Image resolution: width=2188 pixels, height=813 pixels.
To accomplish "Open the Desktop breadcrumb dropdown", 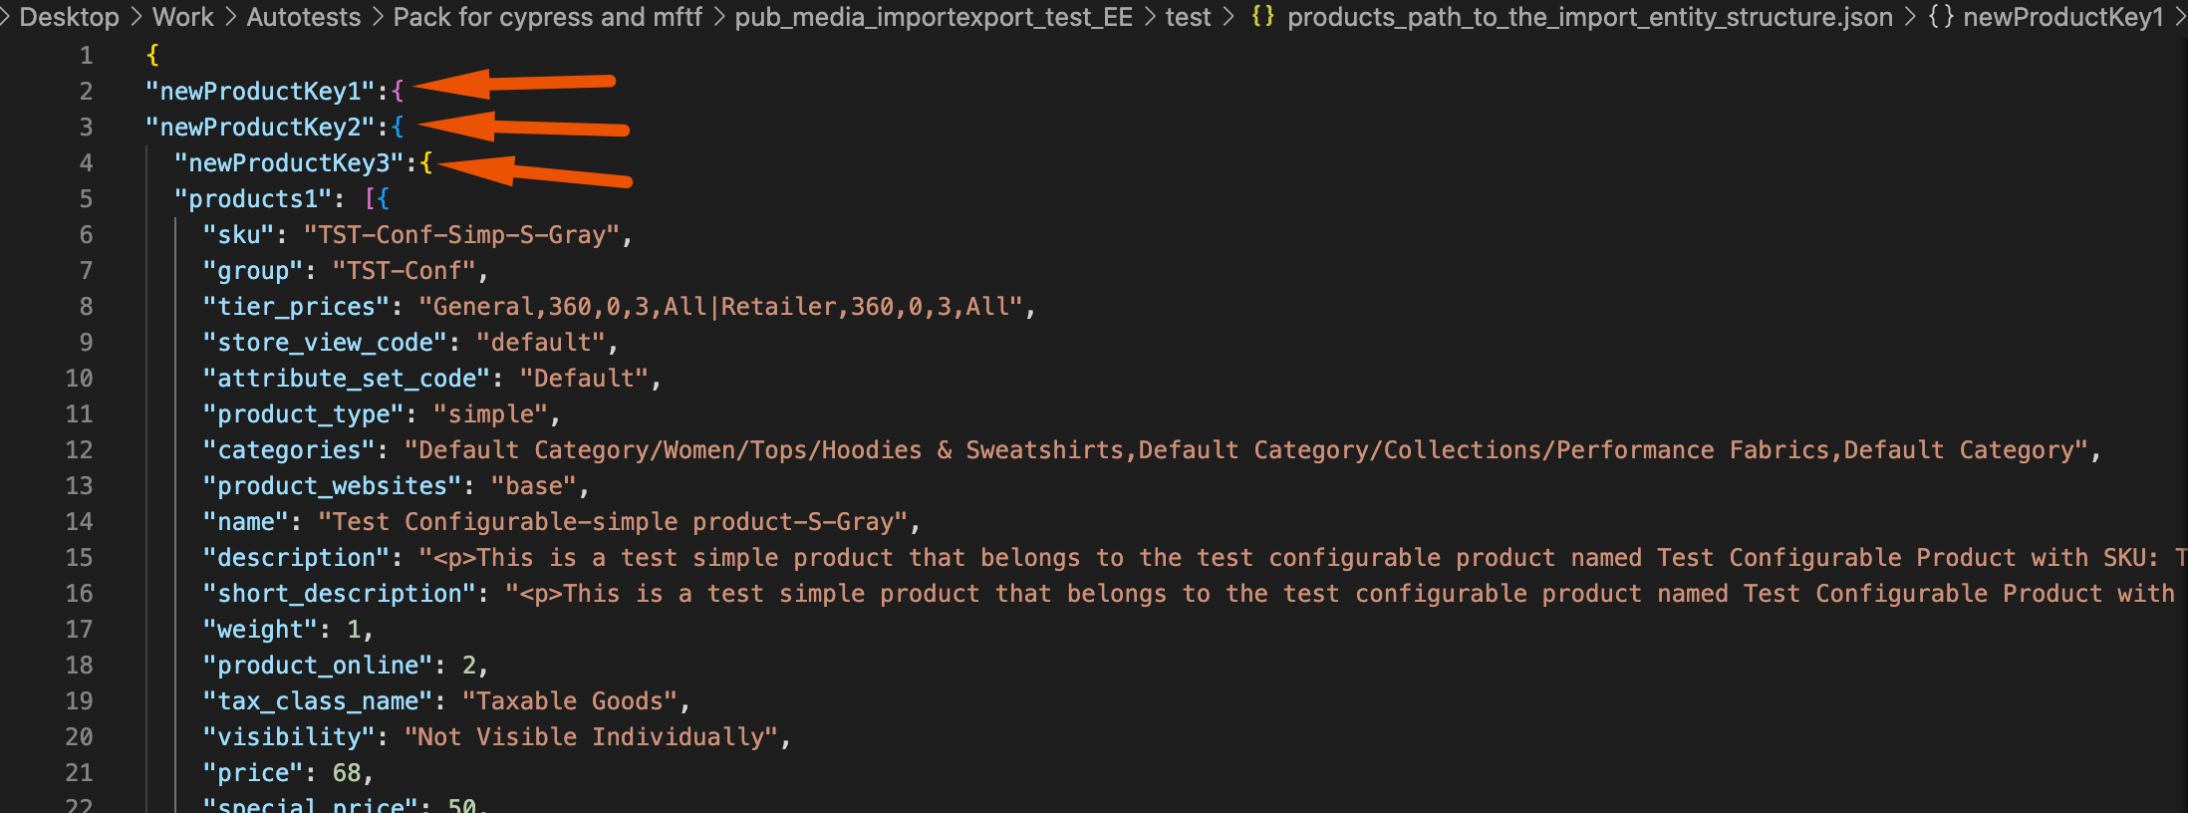I will click(69, 17).
